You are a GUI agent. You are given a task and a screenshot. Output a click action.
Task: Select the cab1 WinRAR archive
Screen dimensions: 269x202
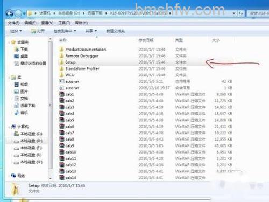coord(69,94)
